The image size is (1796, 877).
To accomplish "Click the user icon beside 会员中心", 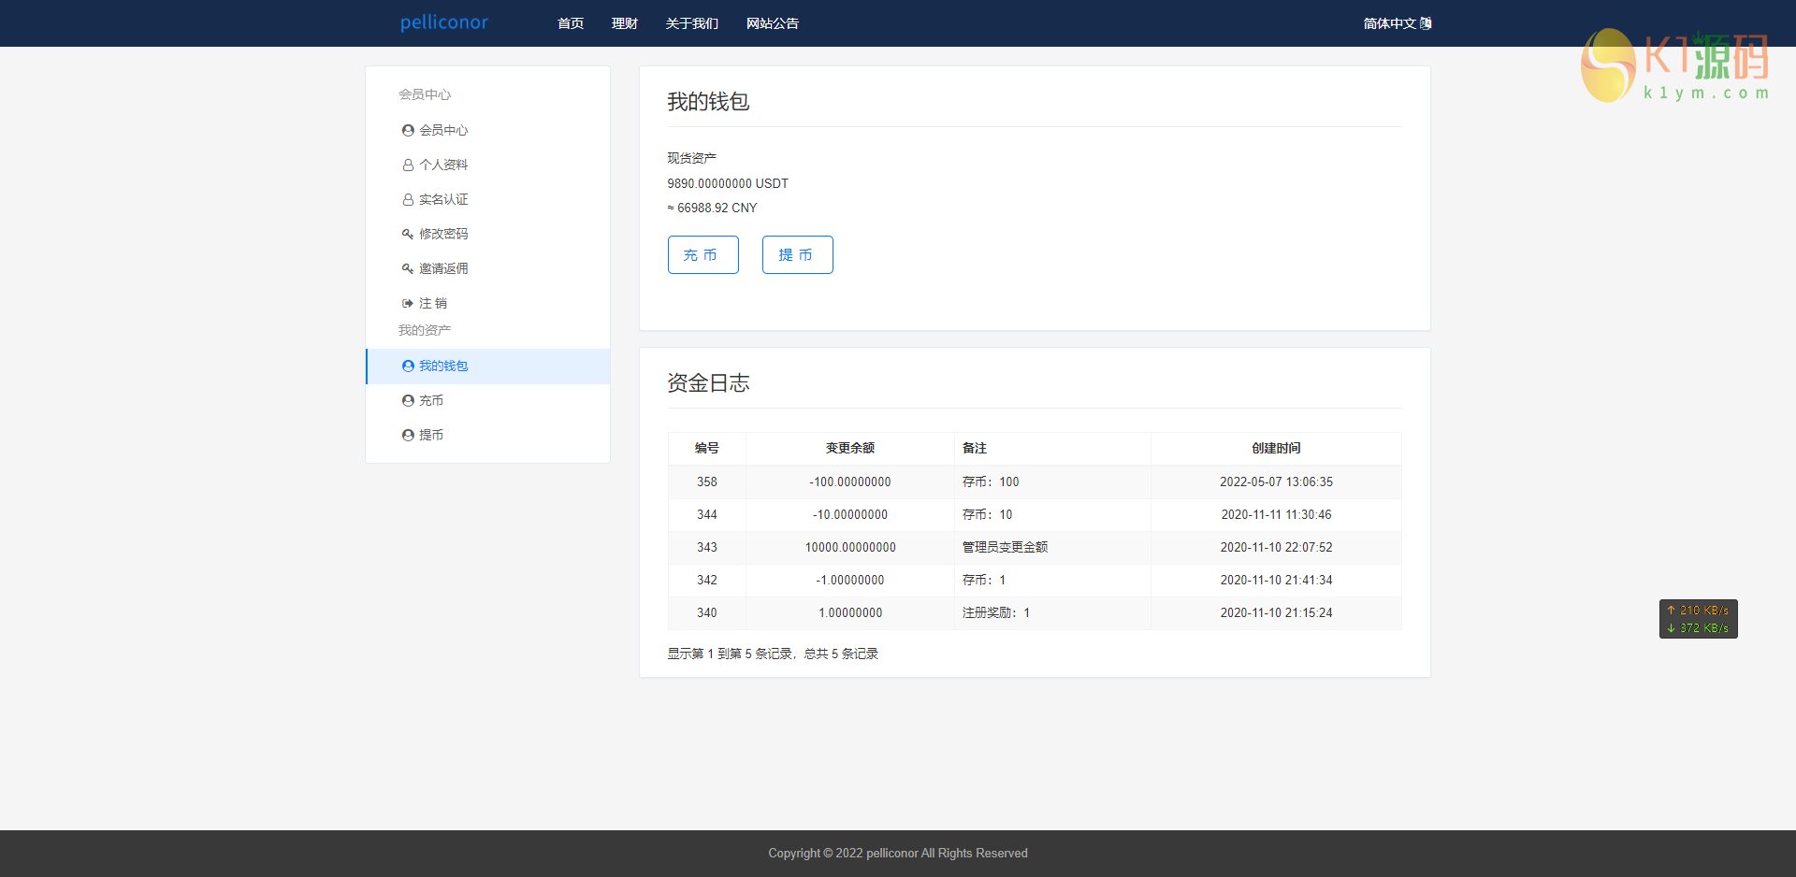I will tap(408, 131).
